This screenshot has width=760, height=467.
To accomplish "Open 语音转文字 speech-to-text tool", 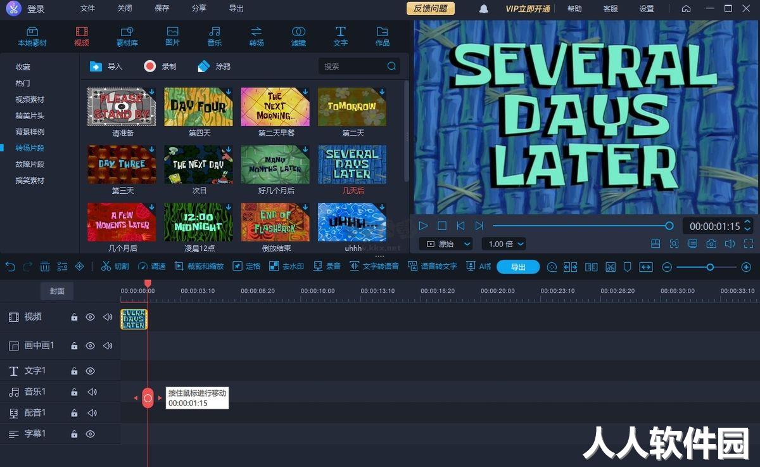I will click(x=433, y=267).
